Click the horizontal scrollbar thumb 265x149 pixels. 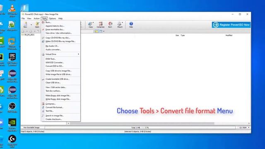click(x=142, y=123)
